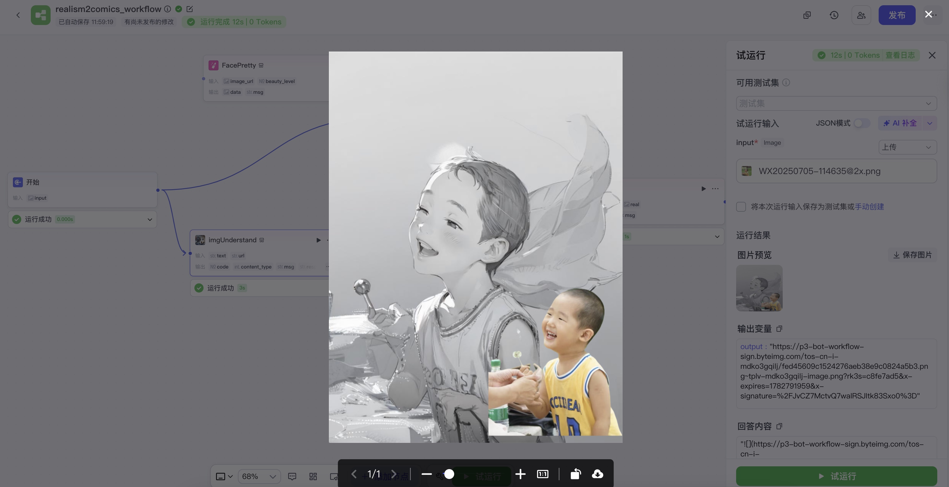949x487 pixels.
Task: Open the canvas comment icon
Action: coord(292,476)
